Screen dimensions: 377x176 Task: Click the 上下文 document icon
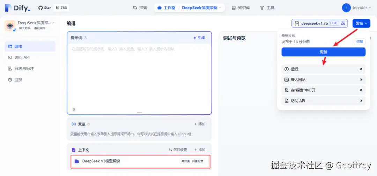pyautogui.click(x=74, y=150)
